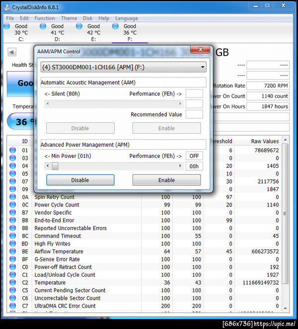Screen dimensions: 298x329
Task: Click status icon for G-Sense Error Rate
Action: [13, 259]
